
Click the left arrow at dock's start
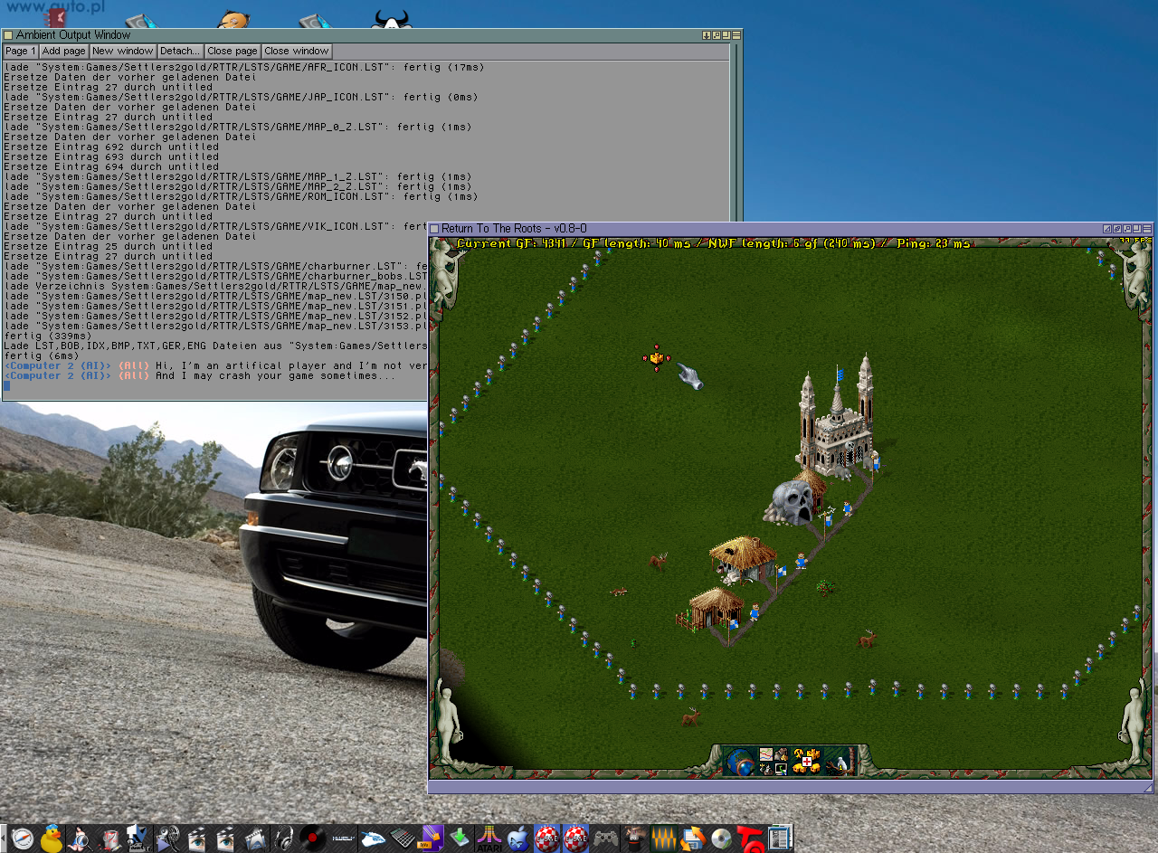[4, 838]
